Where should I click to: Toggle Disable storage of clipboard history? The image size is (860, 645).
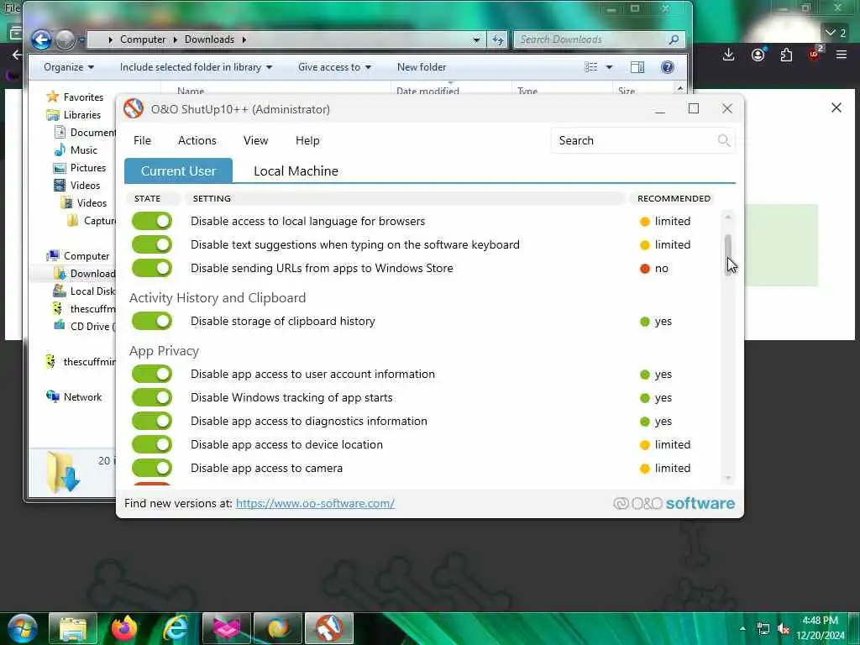(152, 321)
